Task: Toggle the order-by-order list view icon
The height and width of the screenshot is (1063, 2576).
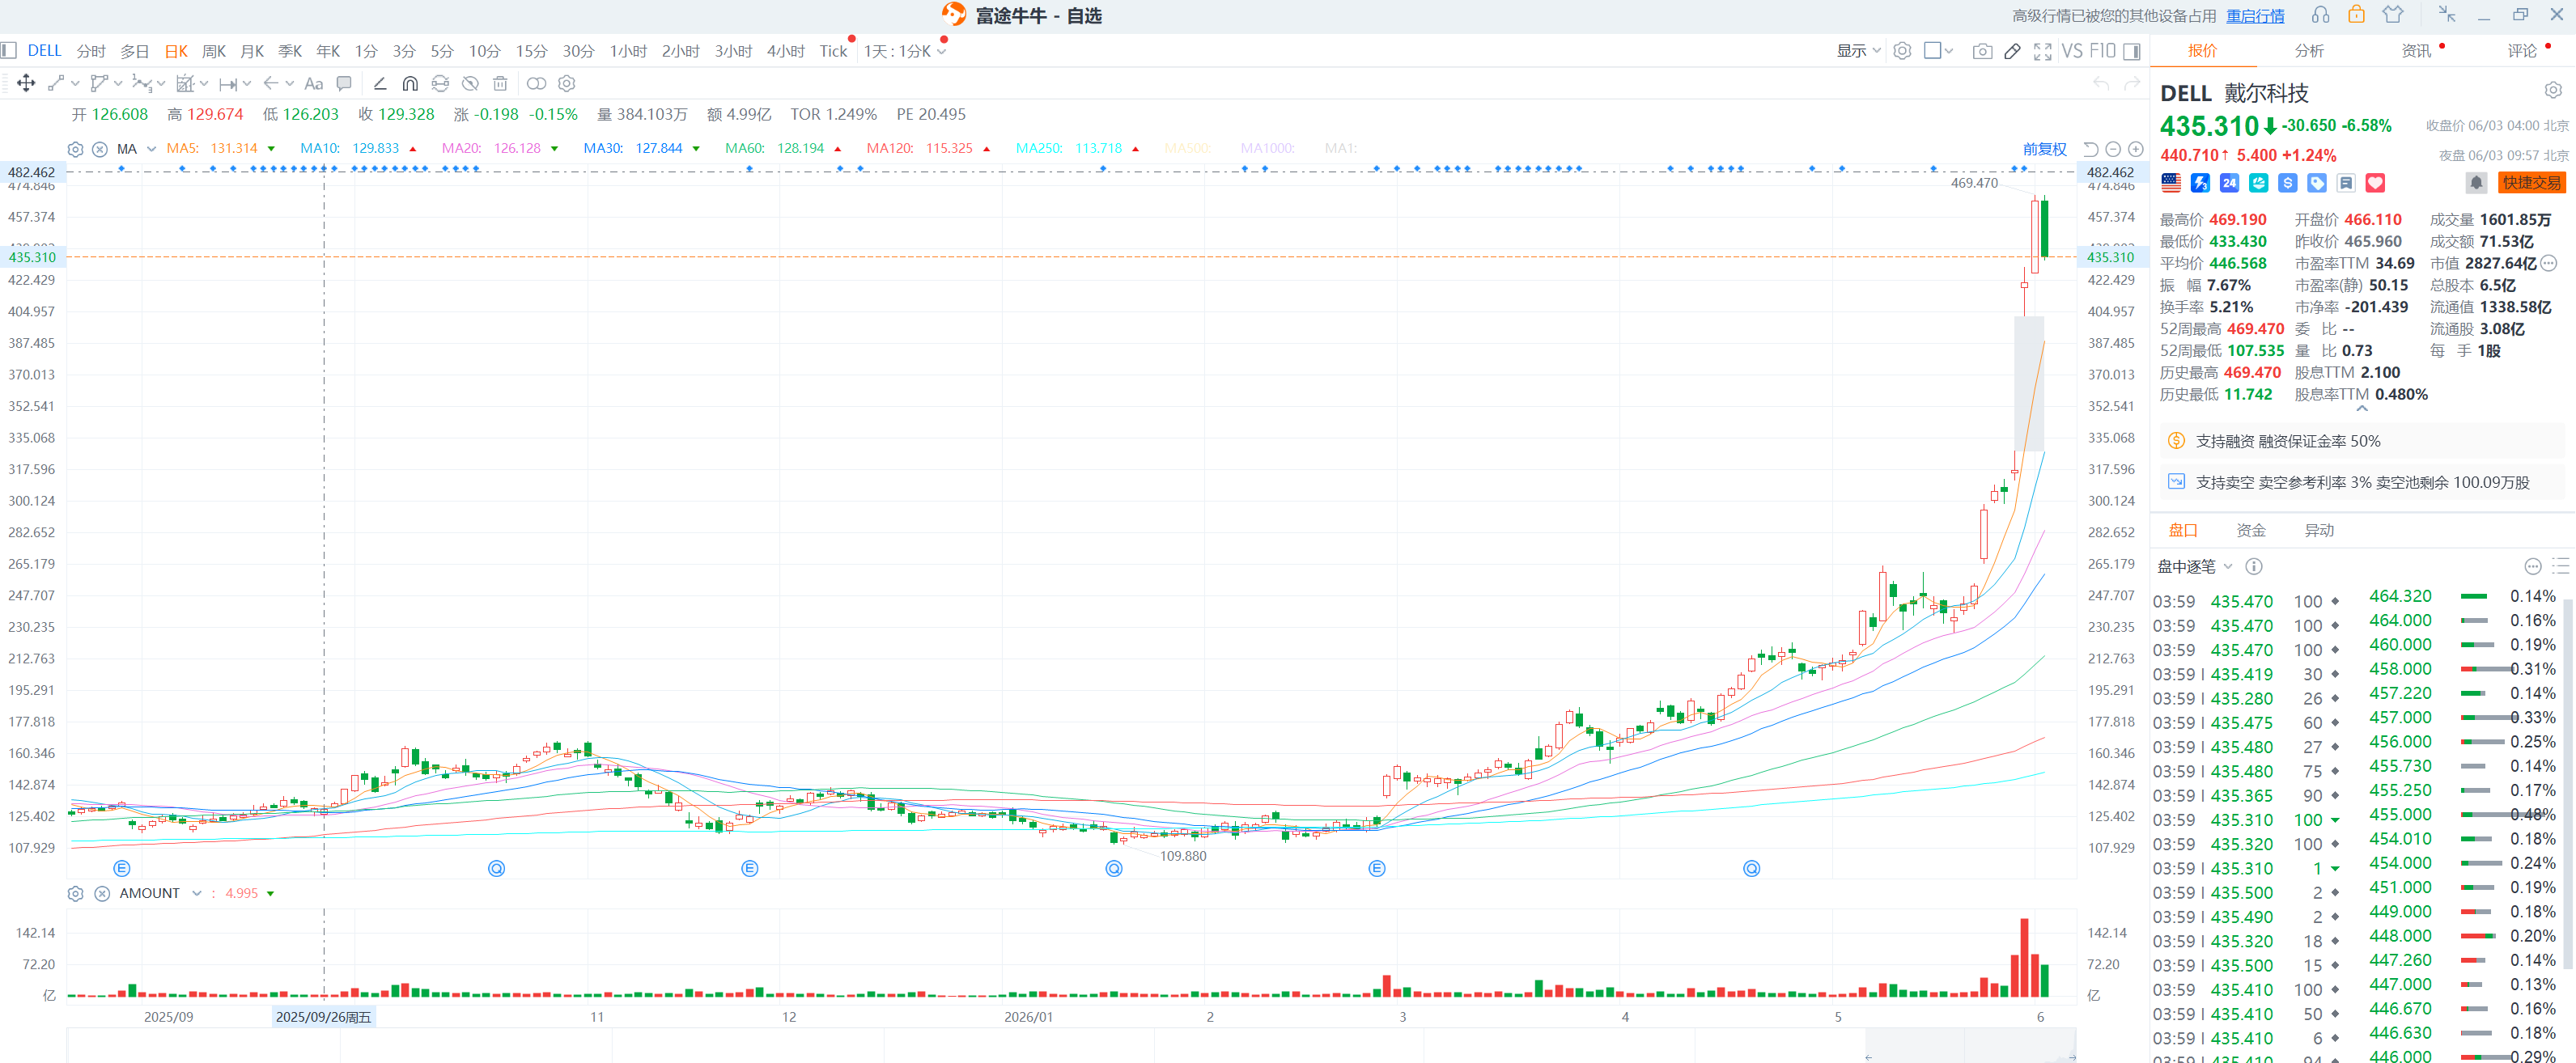Action: coord(2560,566)
